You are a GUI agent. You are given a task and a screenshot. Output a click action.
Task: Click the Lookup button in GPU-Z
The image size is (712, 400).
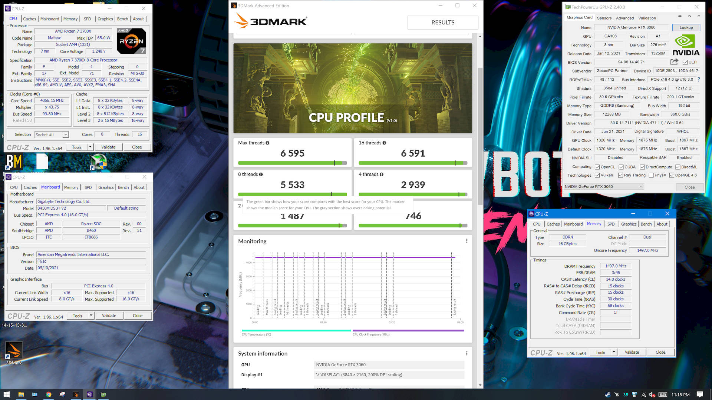coord(686,27)
